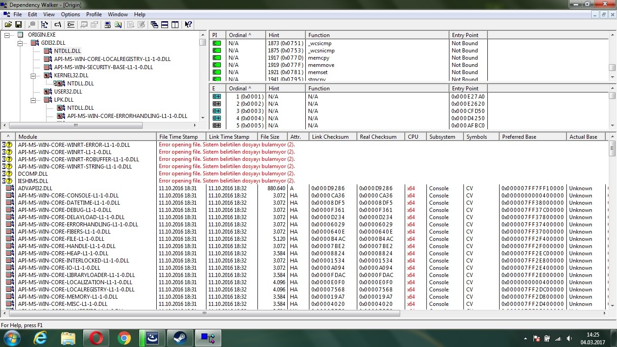The image size is (617, 347).
Task: Sort module list by Module column
Action: (x=86, y=136)
